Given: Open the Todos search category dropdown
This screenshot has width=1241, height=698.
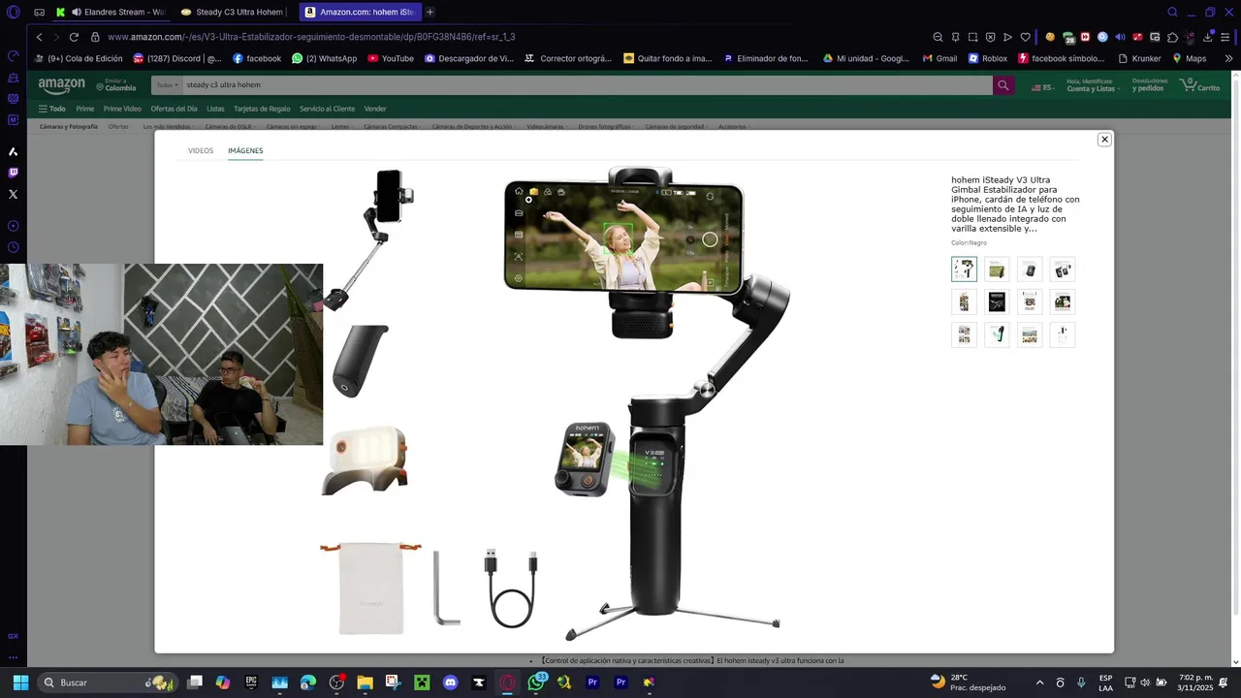Looking at the screenshot, I should point(168,85).
